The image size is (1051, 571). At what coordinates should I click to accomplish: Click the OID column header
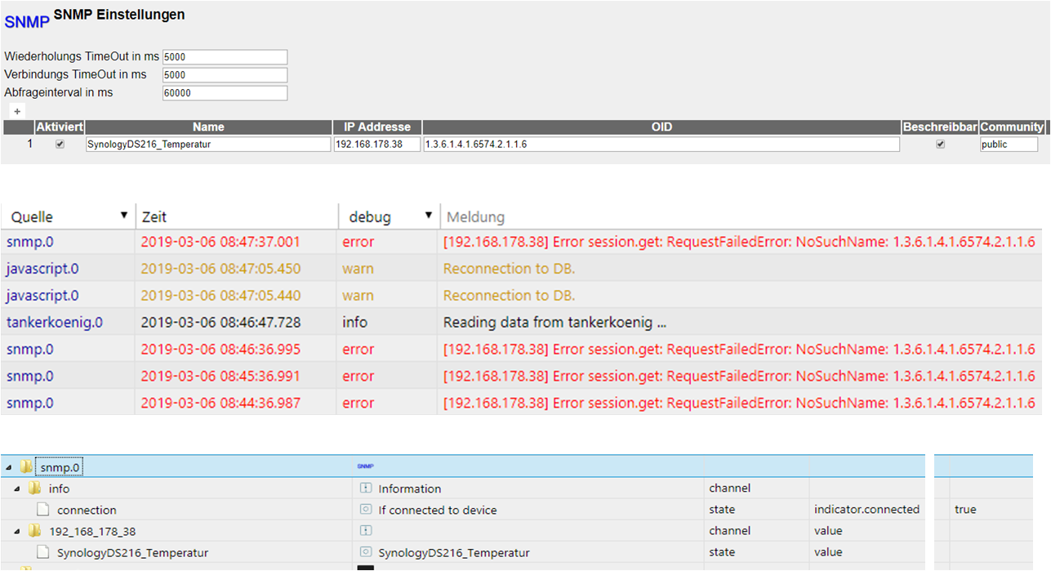[661, 127]
